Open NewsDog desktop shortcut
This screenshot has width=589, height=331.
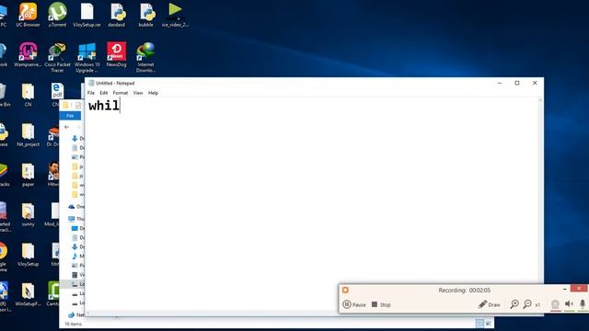pos(117,55)
